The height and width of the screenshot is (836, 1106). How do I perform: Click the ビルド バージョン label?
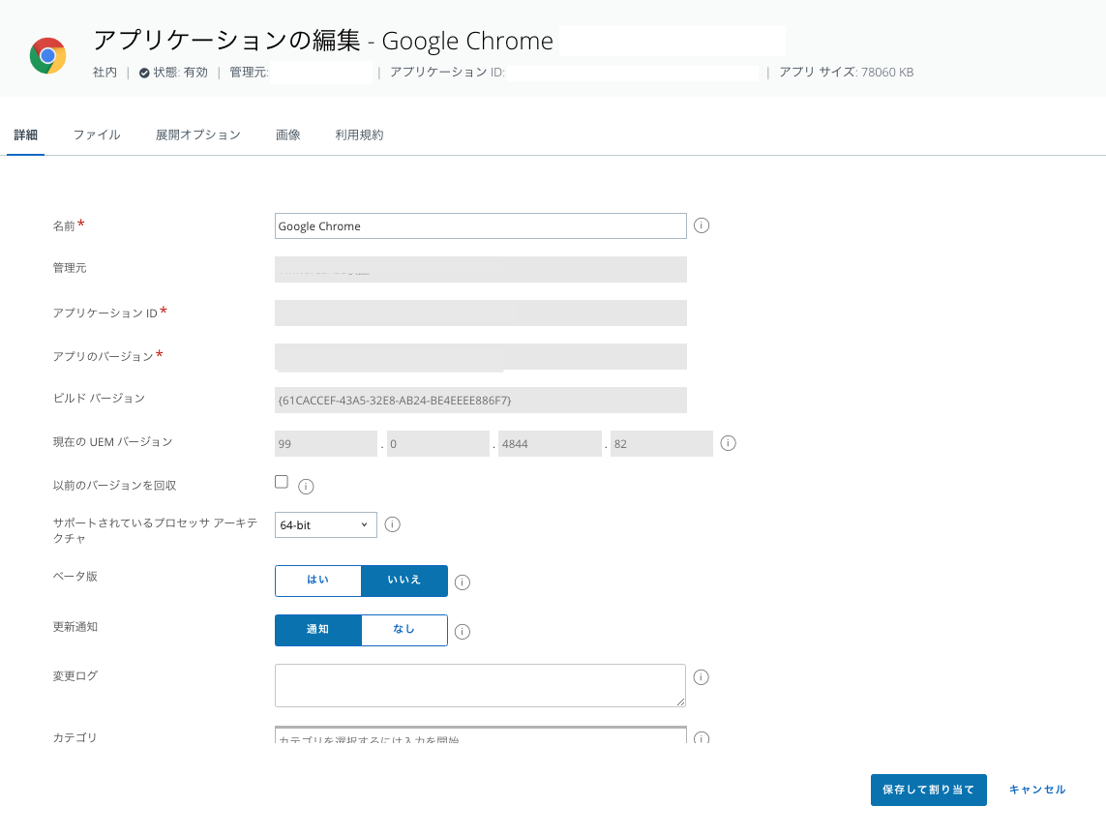click(x=99, y=398)
